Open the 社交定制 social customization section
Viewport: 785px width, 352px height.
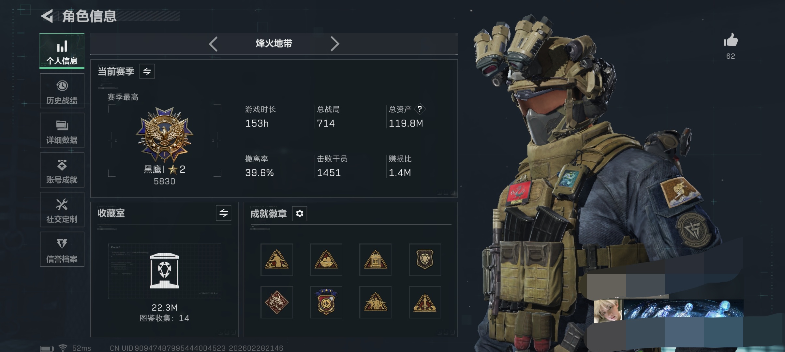click(x=62, y=210)
